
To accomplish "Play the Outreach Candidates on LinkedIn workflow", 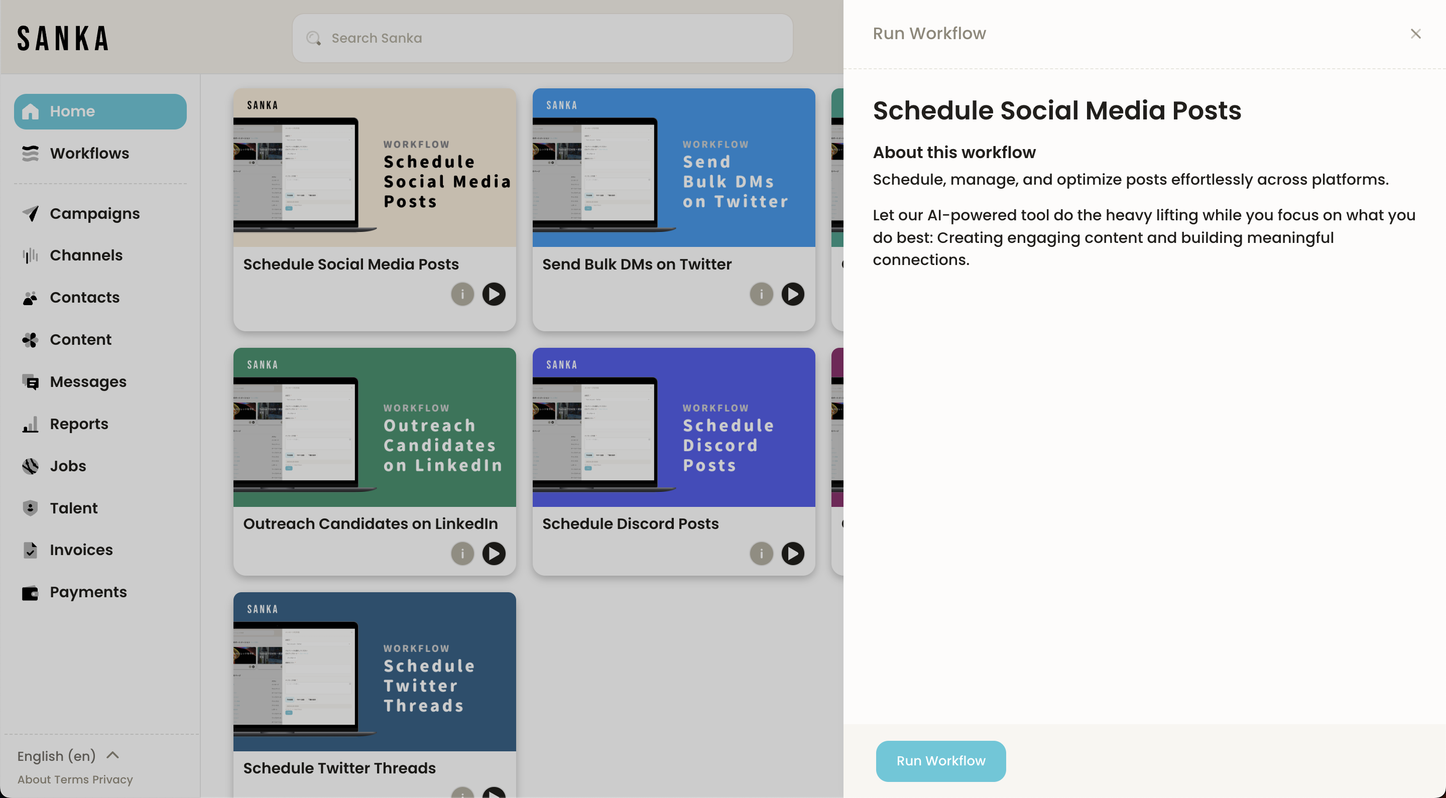I will pos(494,554).
